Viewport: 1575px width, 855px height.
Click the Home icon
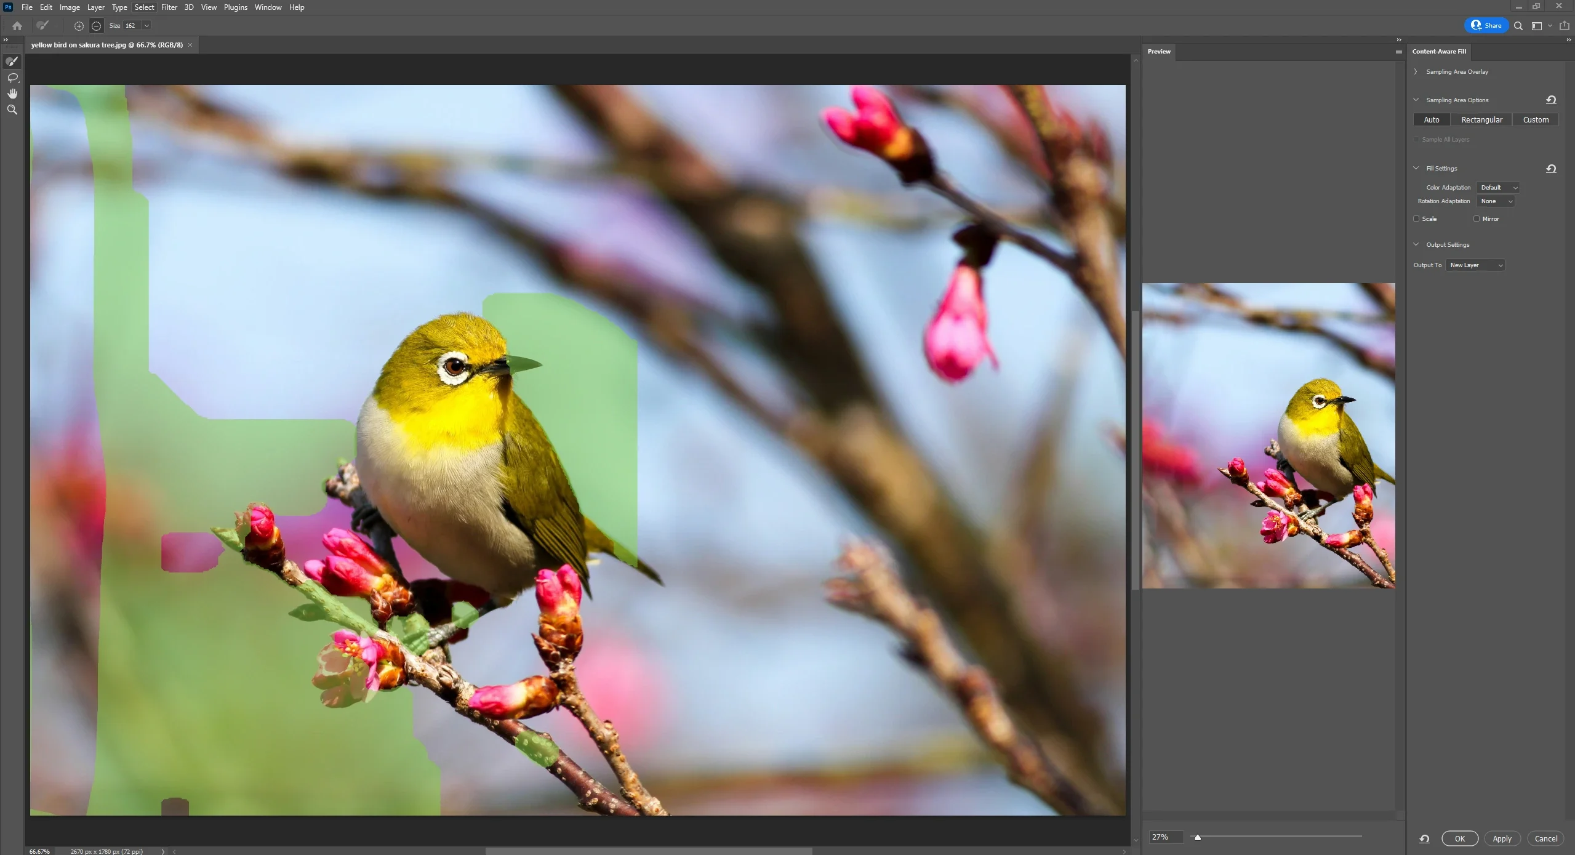point(17,26)
